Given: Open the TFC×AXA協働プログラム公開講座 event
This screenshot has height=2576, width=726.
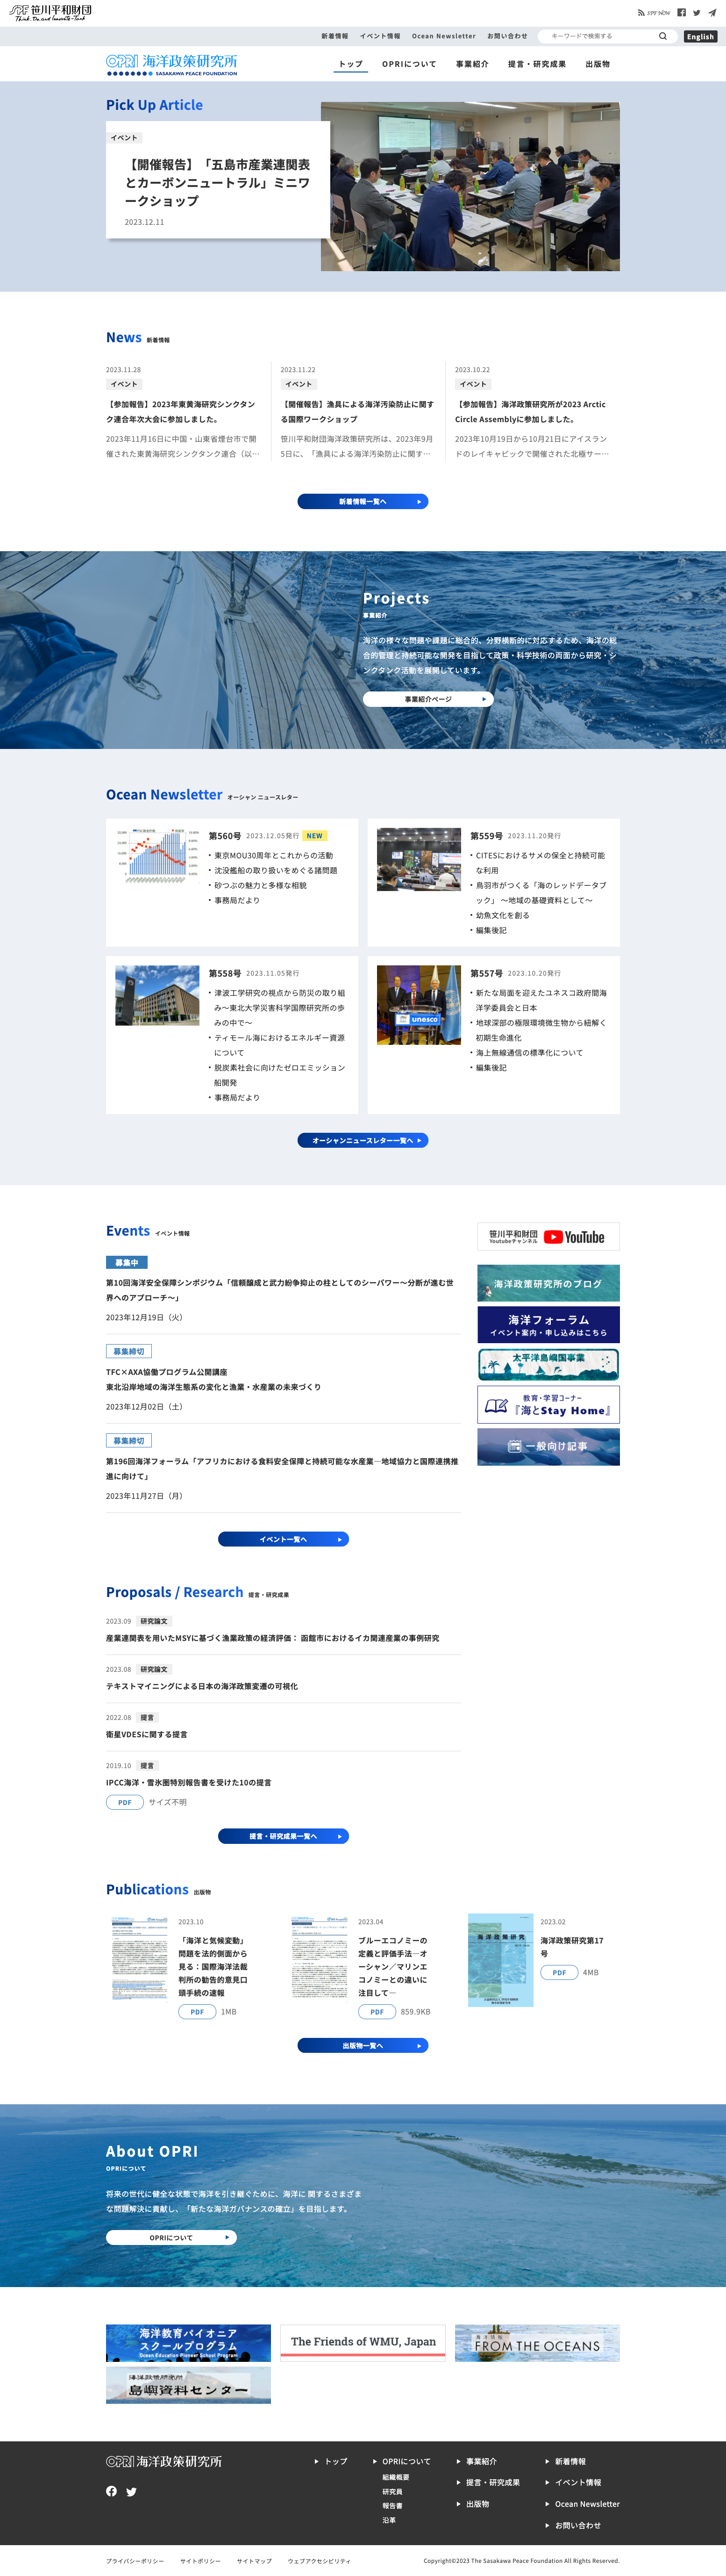Looking at the screenshot, I should (x=214, y=1379).
